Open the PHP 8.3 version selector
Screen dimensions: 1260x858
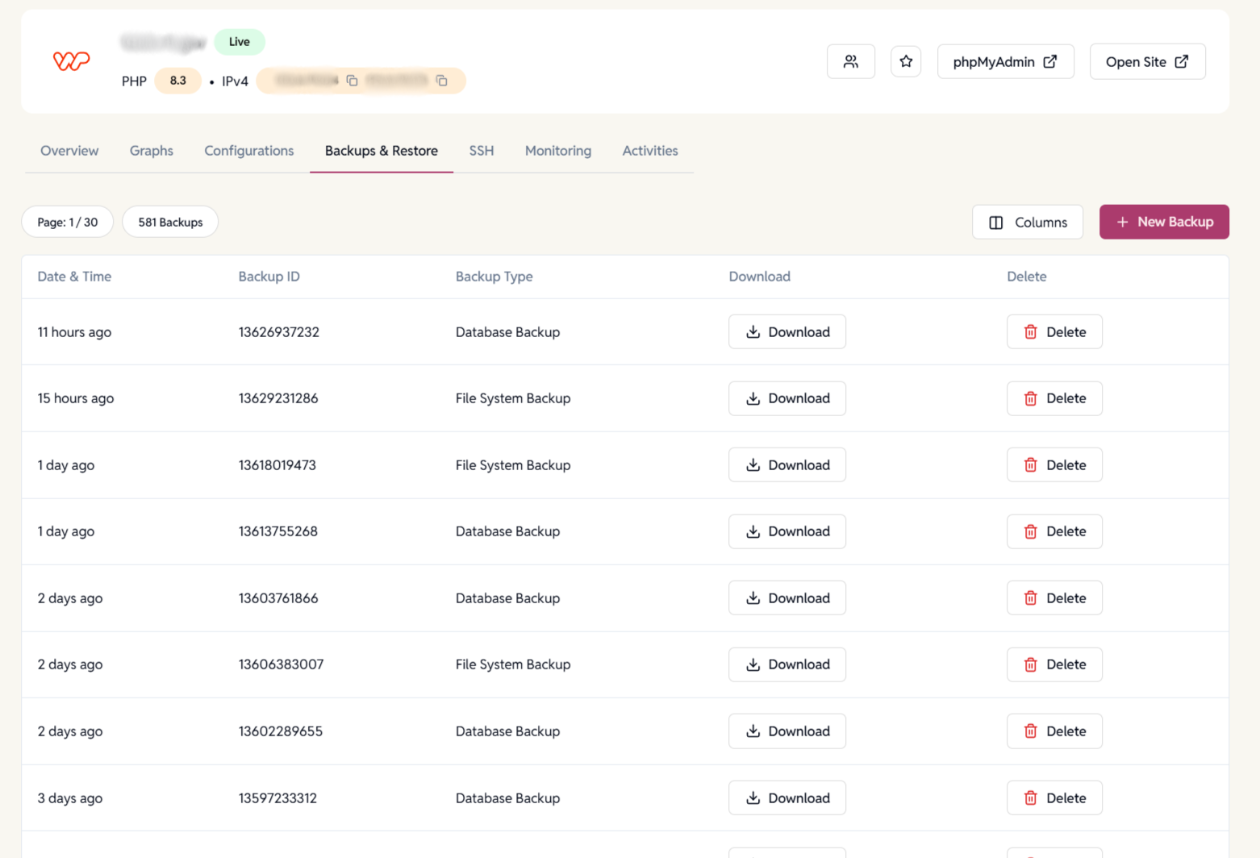(x=177, y=81)
